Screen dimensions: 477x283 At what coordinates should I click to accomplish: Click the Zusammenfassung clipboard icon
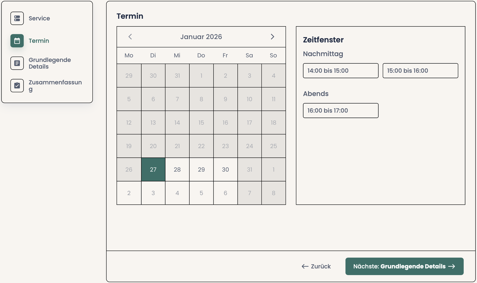pos(17,86)
